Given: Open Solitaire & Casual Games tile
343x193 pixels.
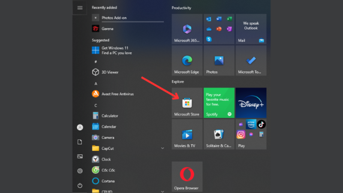Looking at the screenshot, I should [219, 134].
